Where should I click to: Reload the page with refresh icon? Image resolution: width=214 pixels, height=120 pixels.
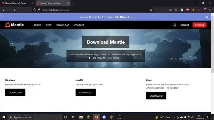click(15, 10)
